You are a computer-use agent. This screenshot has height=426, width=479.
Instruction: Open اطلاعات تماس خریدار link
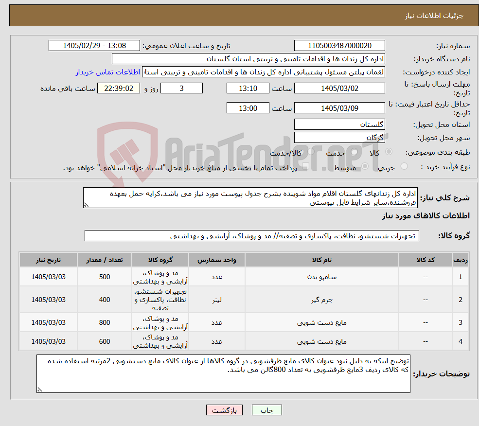(x=108, y=72)
